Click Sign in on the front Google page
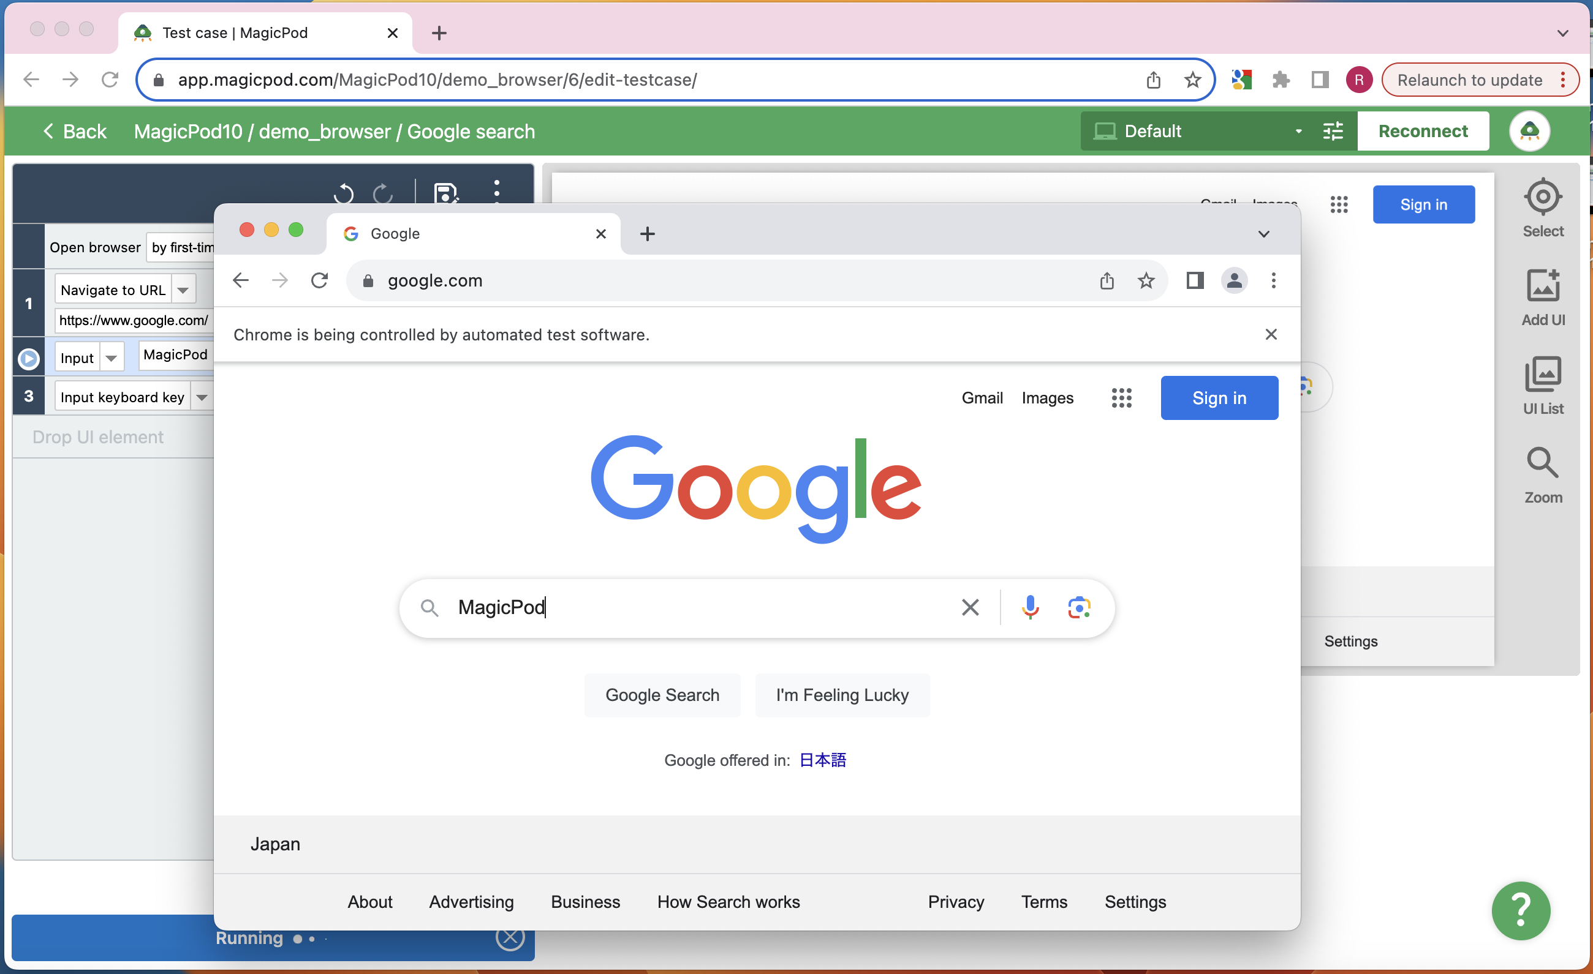The image size is (1593, 974). [x=1219, y=398]
